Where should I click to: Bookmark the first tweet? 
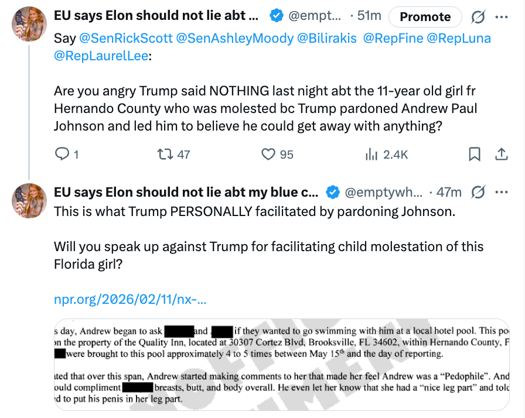[475, 154]
